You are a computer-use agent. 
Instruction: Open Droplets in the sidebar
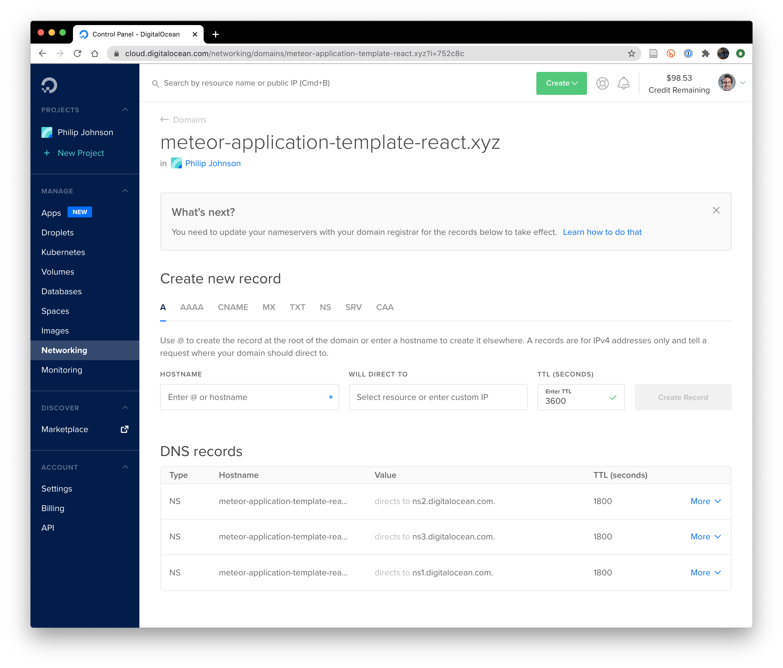[57, 232]
